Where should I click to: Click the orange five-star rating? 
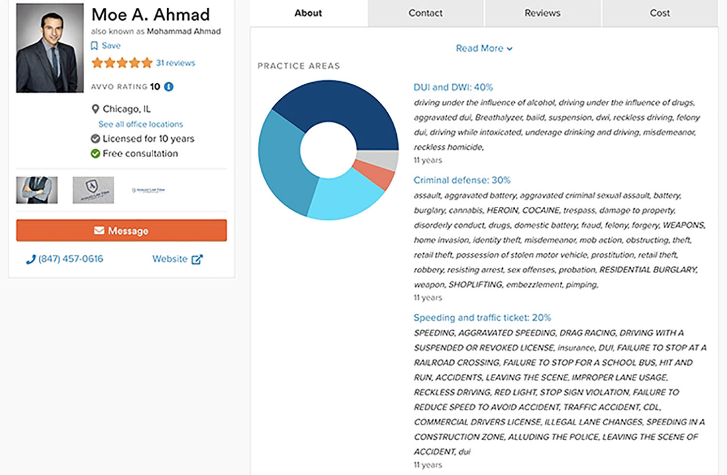(122, 63)
